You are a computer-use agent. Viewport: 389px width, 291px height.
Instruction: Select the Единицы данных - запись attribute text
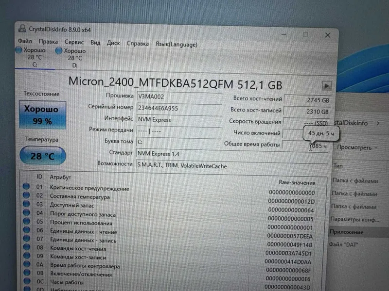point(83,240)
